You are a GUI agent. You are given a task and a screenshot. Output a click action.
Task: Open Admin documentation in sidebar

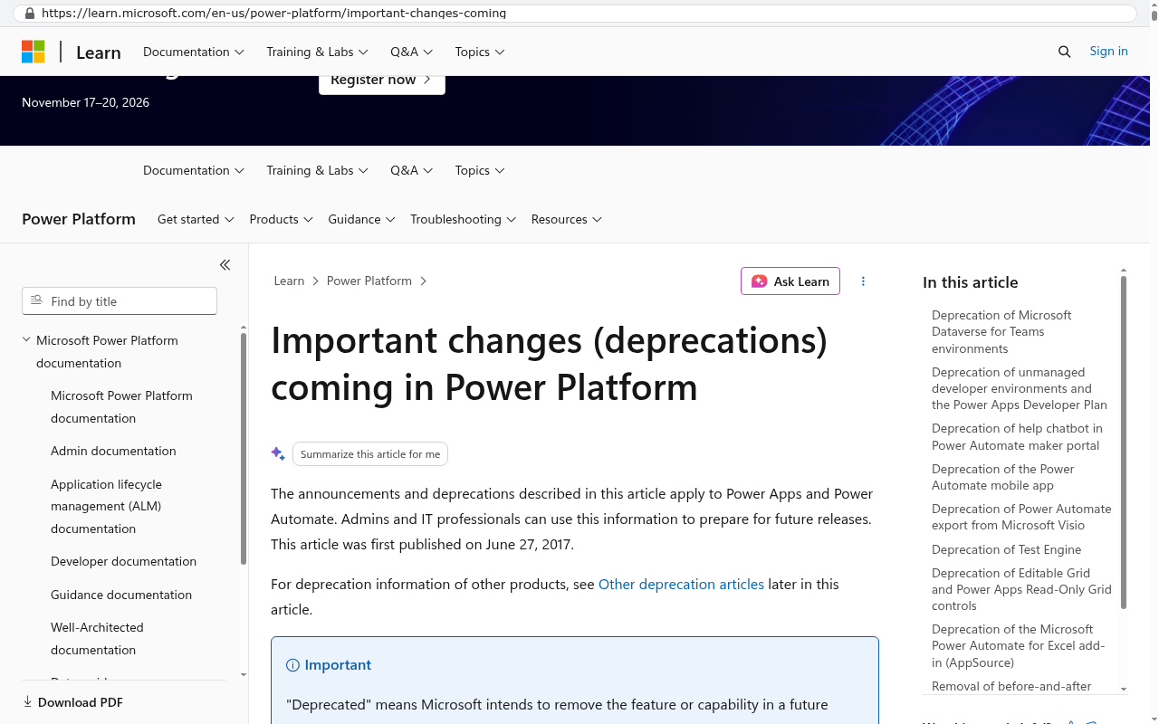(113, 451)
